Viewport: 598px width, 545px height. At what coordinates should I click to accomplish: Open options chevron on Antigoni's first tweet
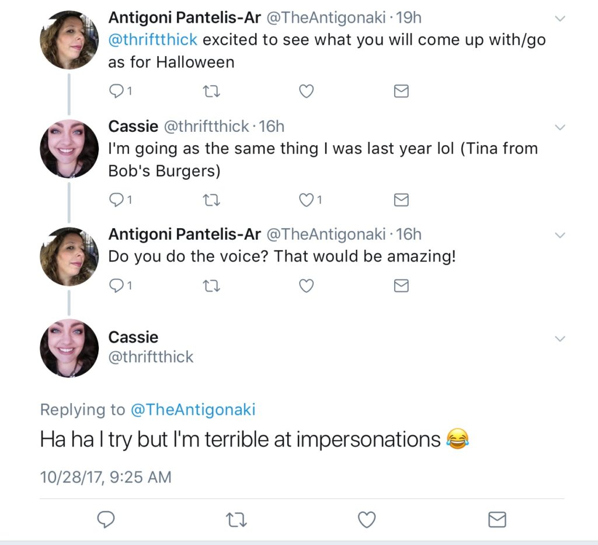point(560,19)
